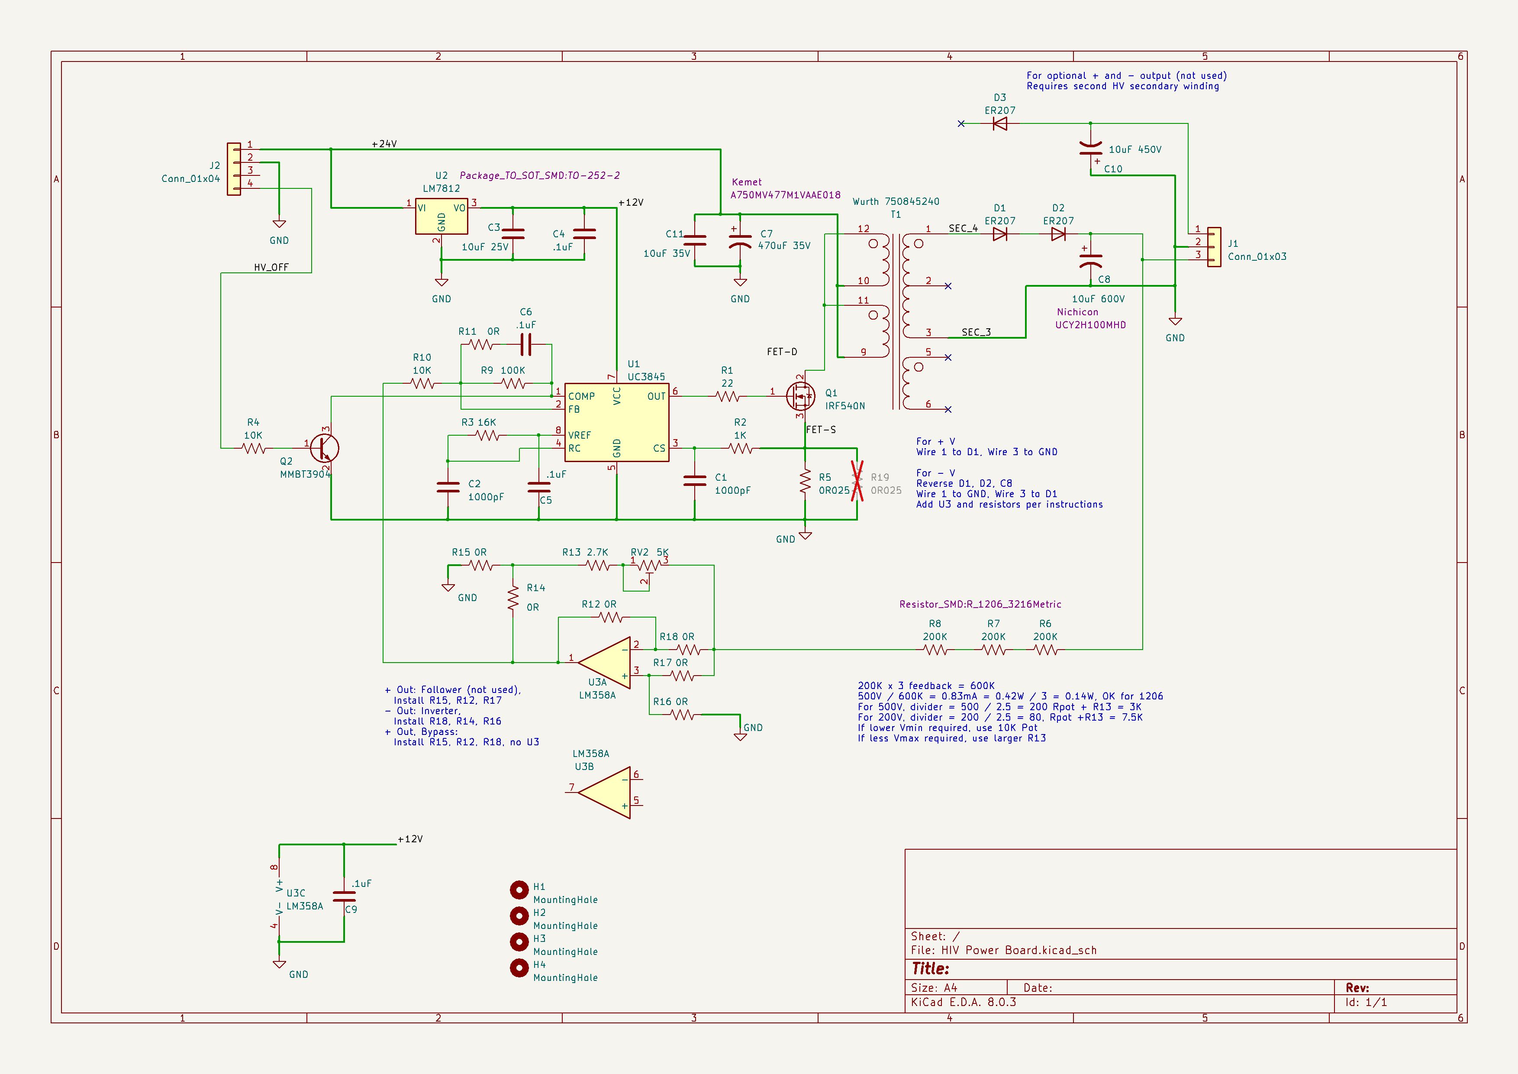Select the H3 mounting hole symbol

519,941
